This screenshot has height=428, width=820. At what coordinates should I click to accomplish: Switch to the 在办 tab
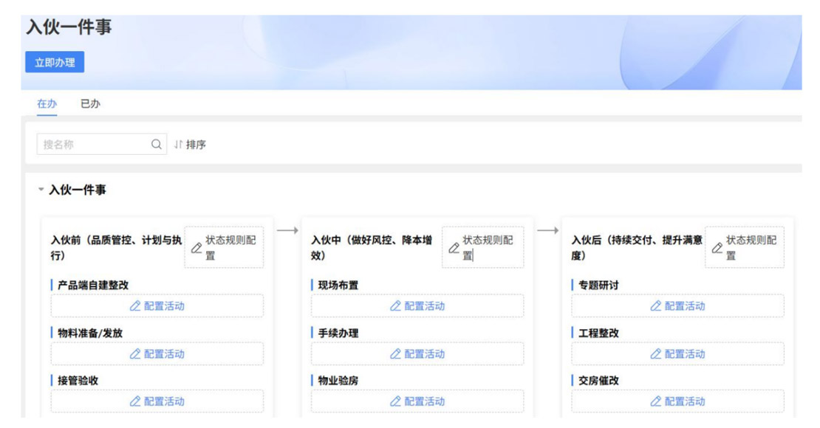pos(47,104)
